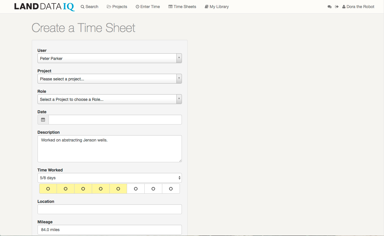Select the seventh time-worked radio (7/8 days)
384x236 pixels.
pyautogui.click(x=153, y=189)
